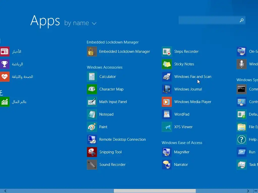The height and width of the screenshot is (193, 258).
Task: Click the 'Remote Desktop Connection' label text
Action: (x=122, y=139)
